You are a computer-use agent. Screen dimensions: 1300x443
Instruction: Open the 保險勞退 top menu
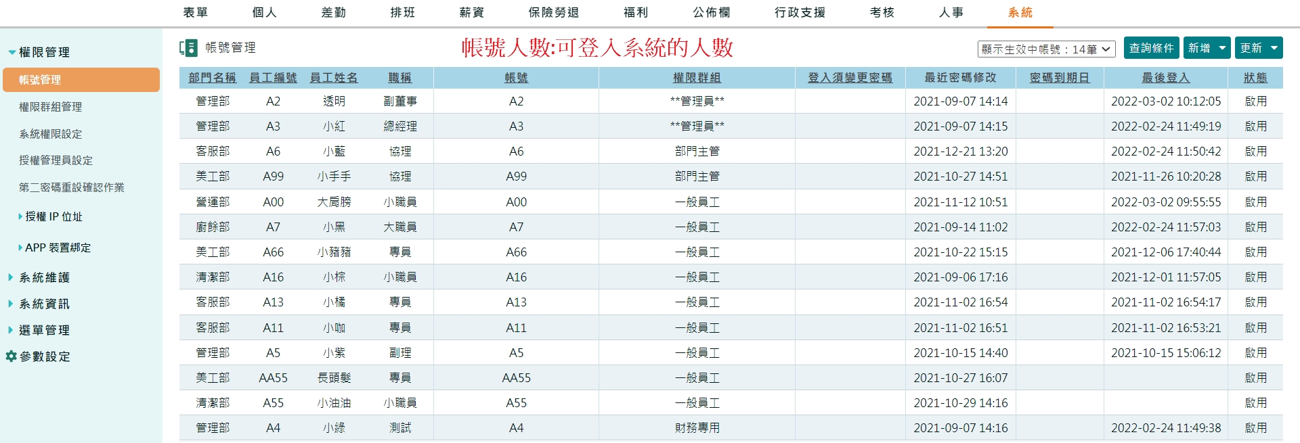[x=554, y=12]
